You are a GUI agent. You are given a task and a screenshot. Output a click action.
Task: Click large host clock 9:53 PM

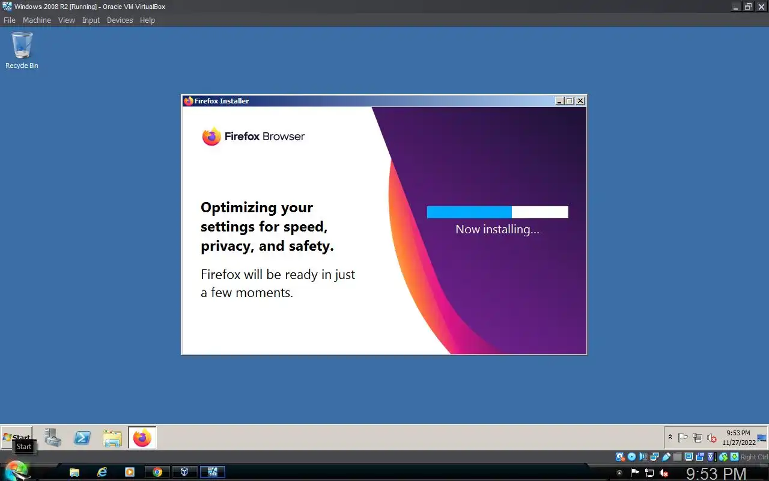716,473
